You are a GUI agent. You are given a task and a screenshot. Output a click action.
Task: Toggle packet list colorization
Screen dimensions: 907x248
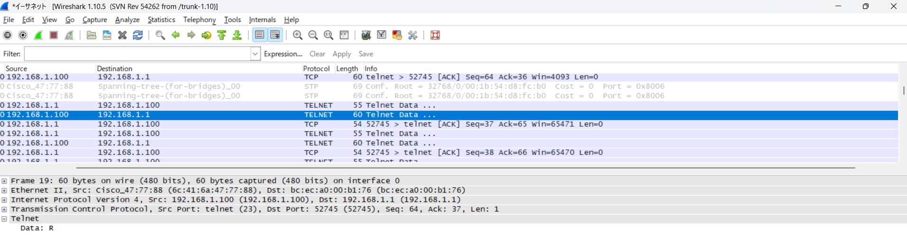coord(259,35)
